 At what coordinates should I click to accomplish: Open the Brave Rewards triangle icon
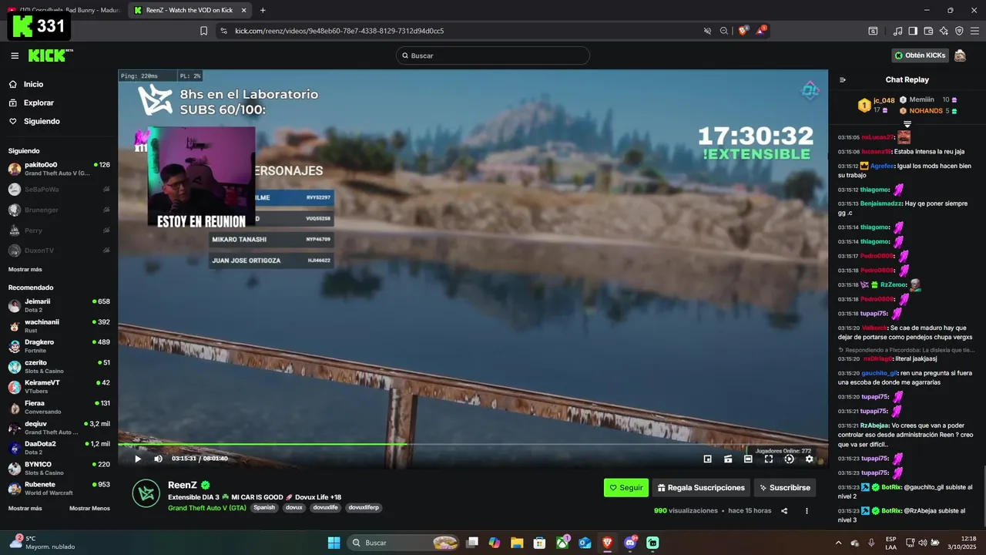click(x=761, y=31)
